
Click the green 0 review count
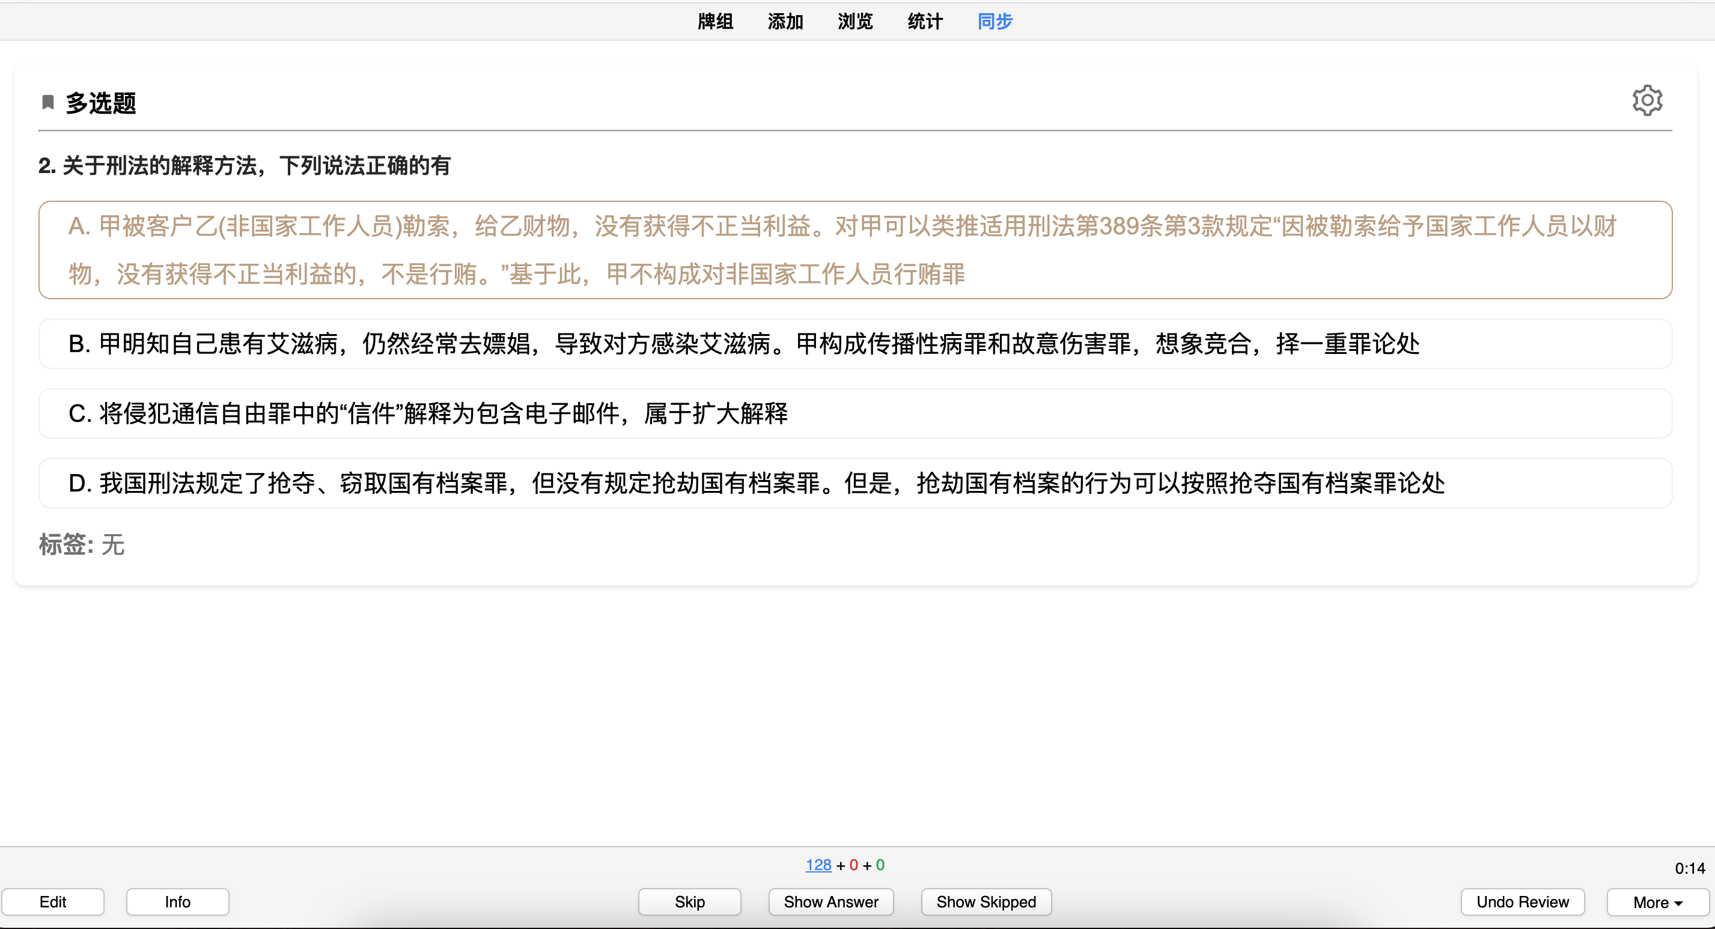click(880, 865)
